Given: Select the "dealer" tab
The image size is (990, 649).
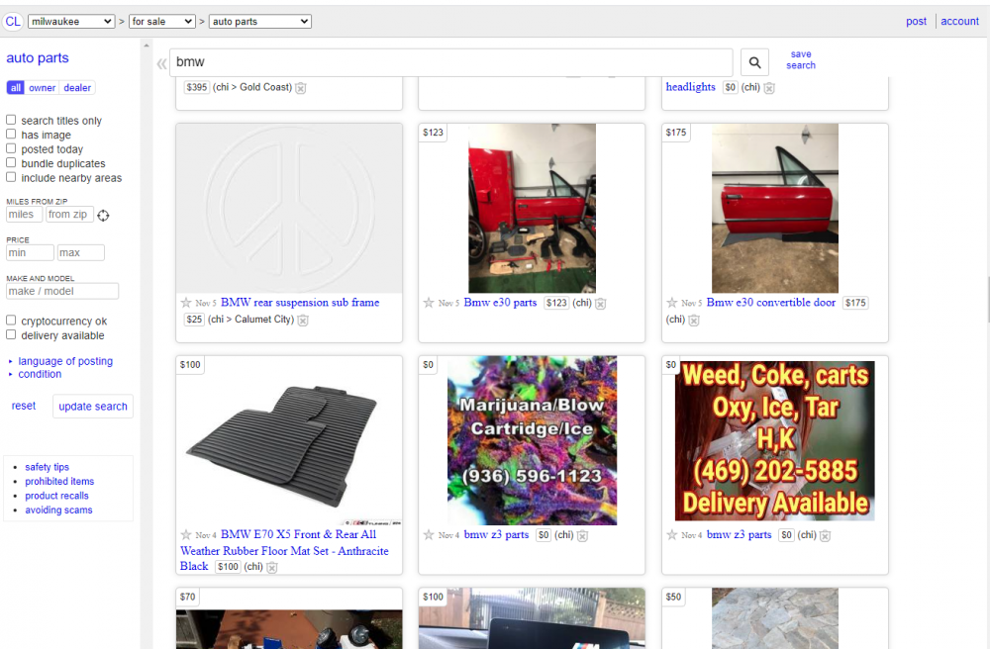Looking at the screenshot, I should point(76,87).
